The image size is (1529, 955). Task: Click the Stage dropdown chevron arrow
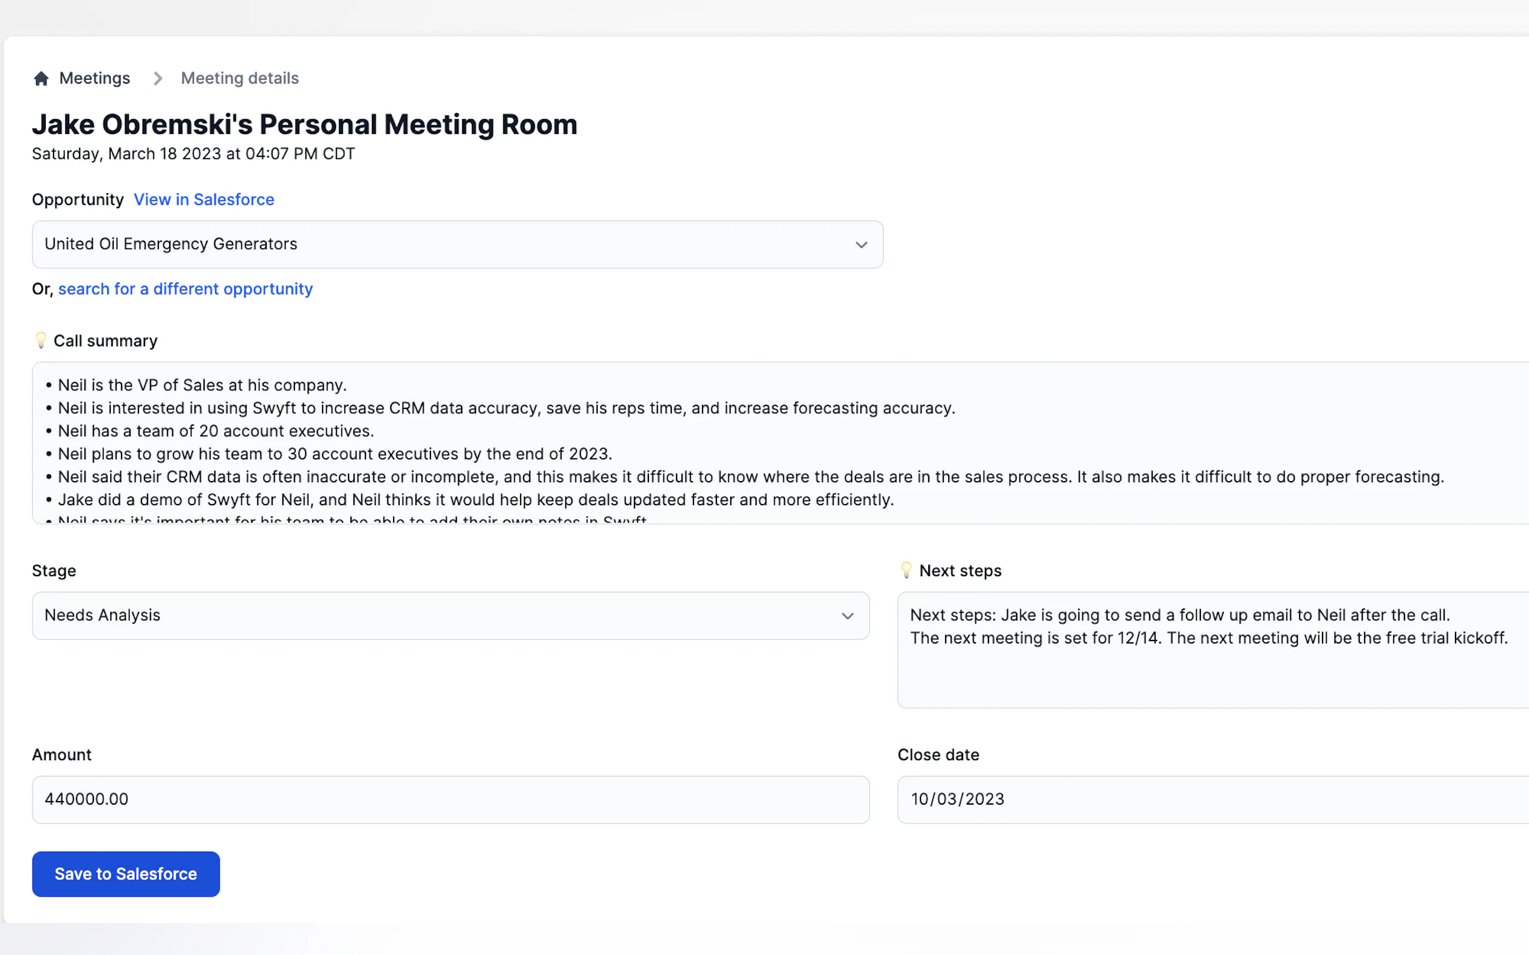click(847, 616)
